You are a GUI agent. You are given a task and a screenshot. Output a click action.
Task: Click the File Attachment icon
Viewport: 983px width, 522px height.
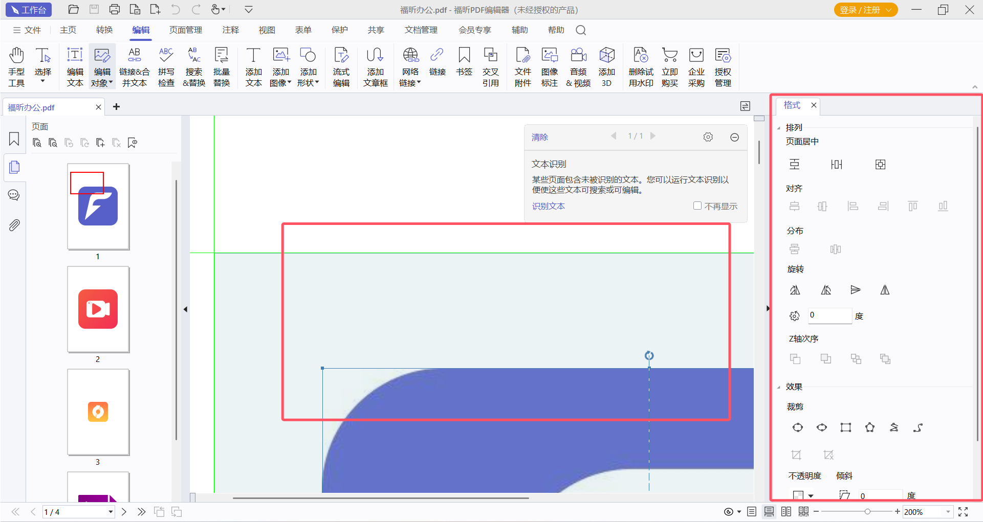tap(522, 66)
